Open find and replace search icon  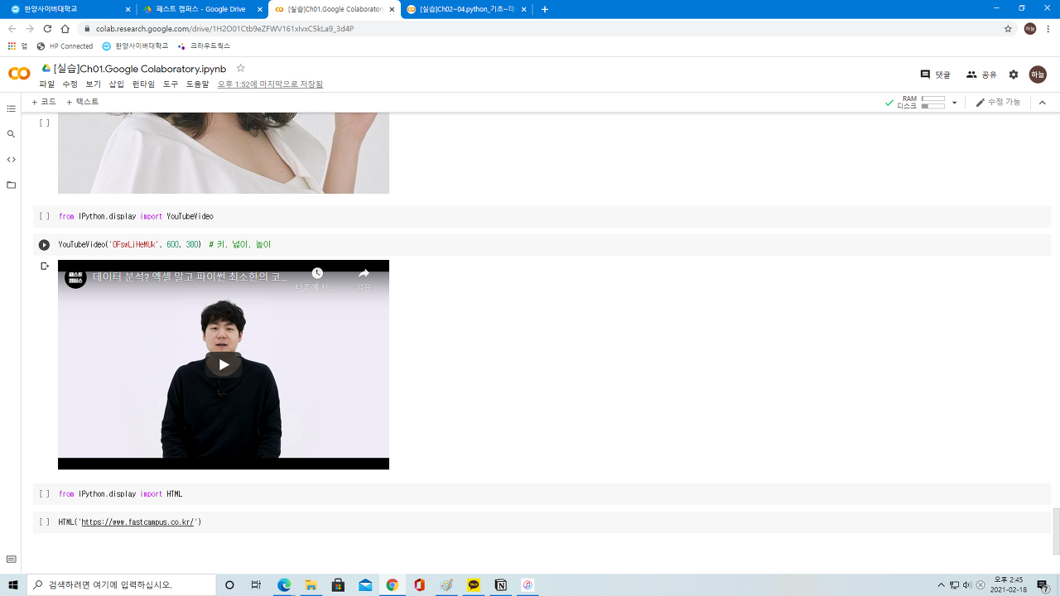pos(11,133)
